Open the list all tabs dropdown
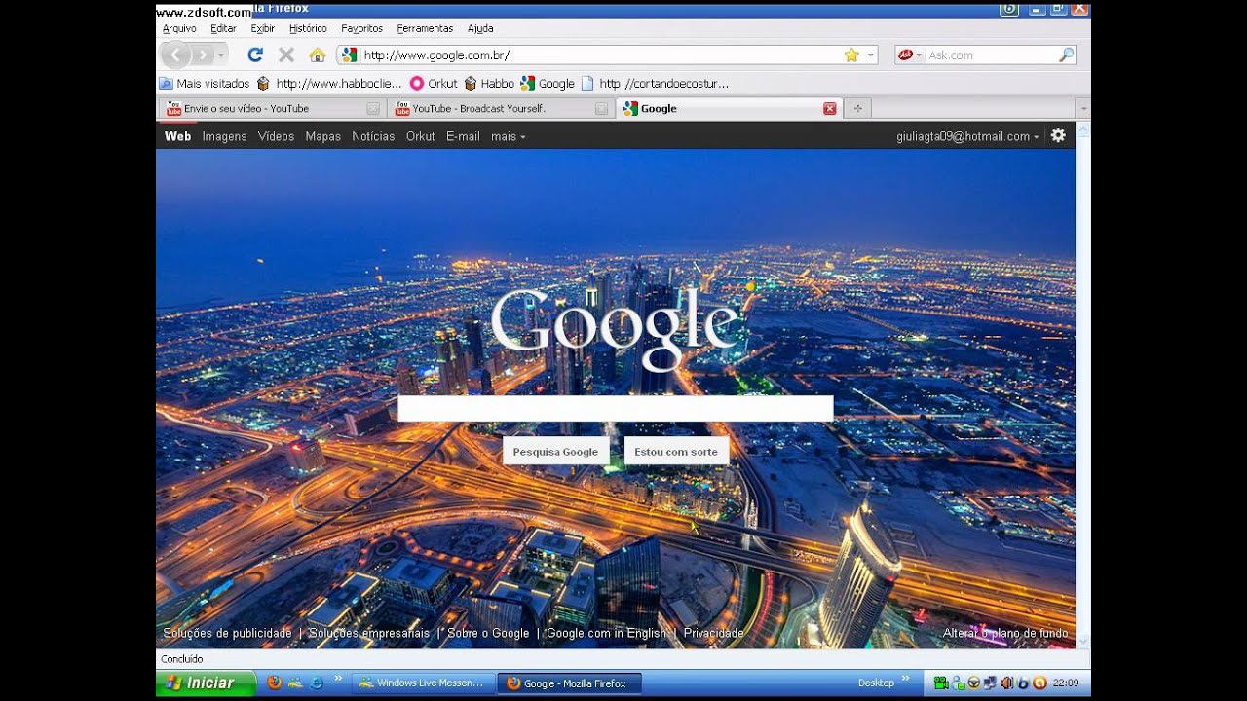The height and width of the screenshot is (701, 1247). coord(1082,109)
